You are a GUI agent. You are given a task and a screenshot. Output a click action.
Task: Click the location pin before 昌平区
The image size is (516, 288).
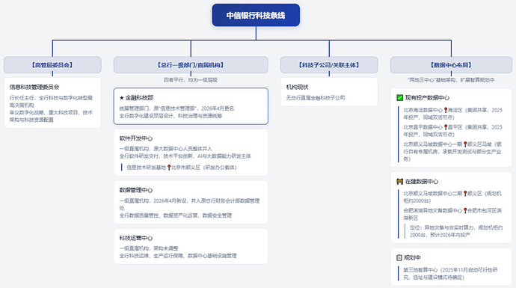pos(446,127)
